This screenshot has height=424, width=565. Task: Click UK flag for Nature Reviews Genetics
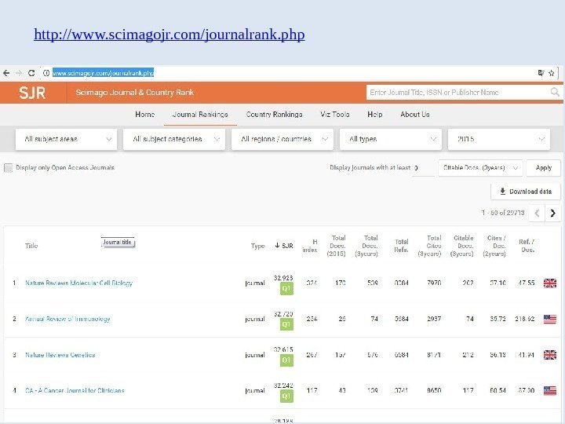pos(550,355)
